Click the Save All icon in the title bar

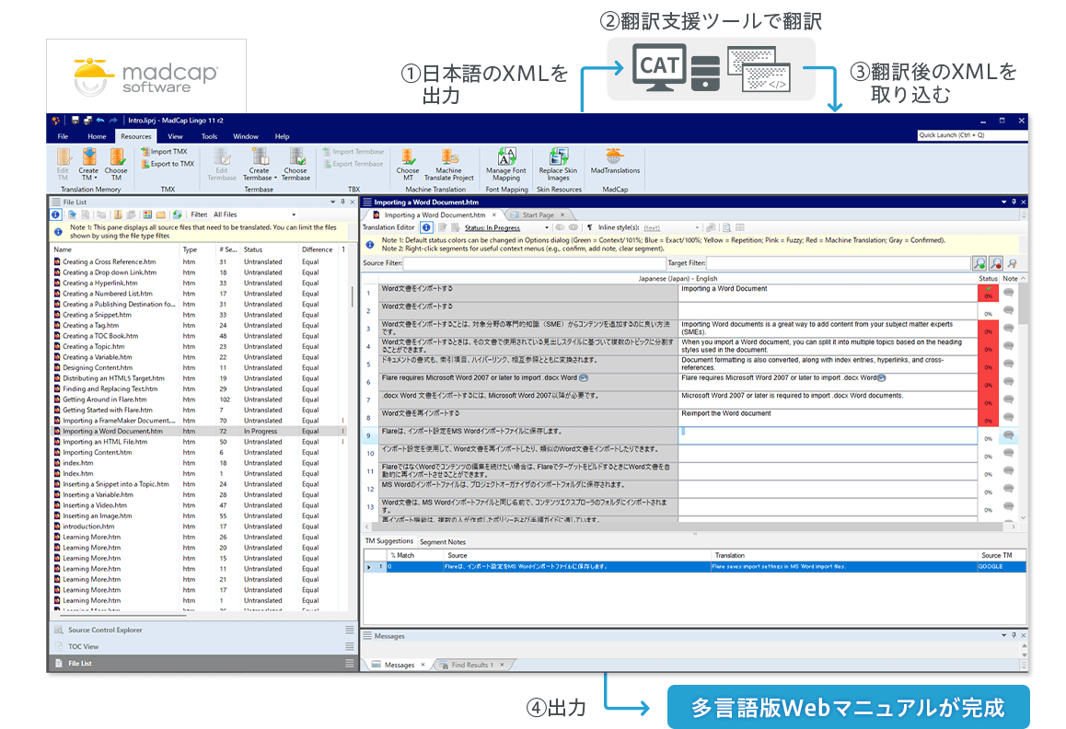pos(87,121)
